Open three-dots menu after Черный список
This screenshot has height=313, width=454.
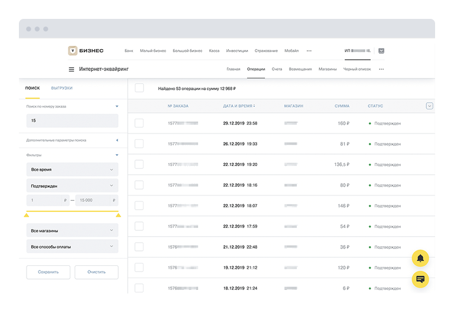tap(381, 69)
